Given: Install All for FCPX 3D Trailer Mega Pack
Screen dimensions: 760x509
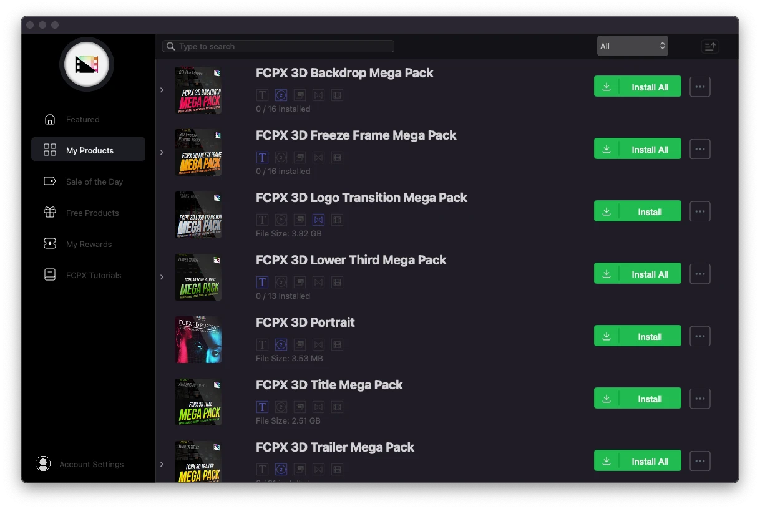Looking at the screenshot, I should (638, 461).
